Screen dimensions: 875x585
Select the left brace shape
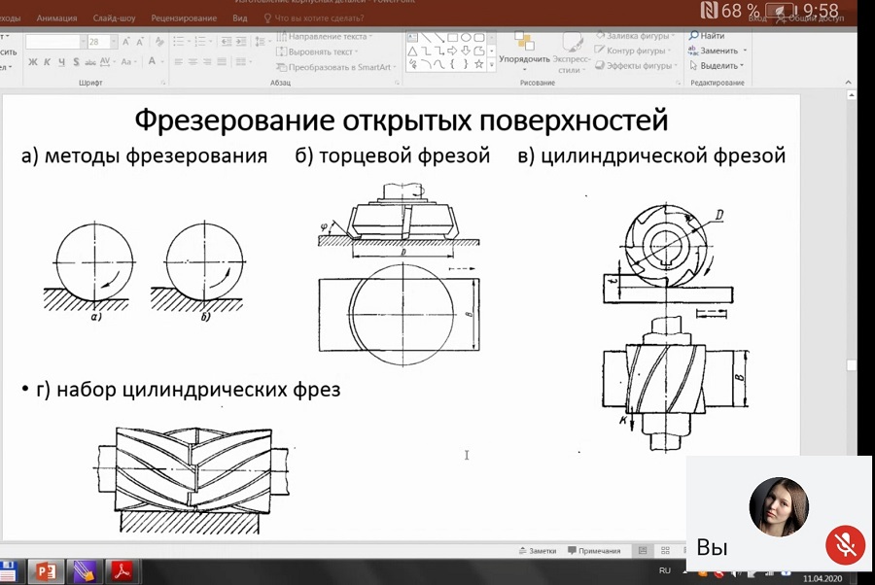click(452, 65)
